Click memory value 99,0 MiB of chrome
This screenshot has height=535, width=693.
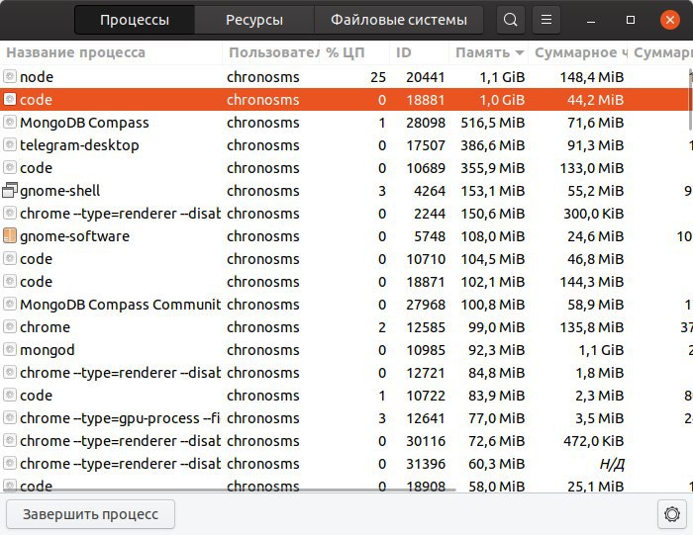pos(496,327)
